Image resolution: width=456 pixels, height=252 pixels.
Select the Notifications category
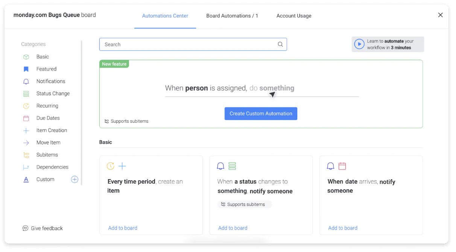(51, 81)
